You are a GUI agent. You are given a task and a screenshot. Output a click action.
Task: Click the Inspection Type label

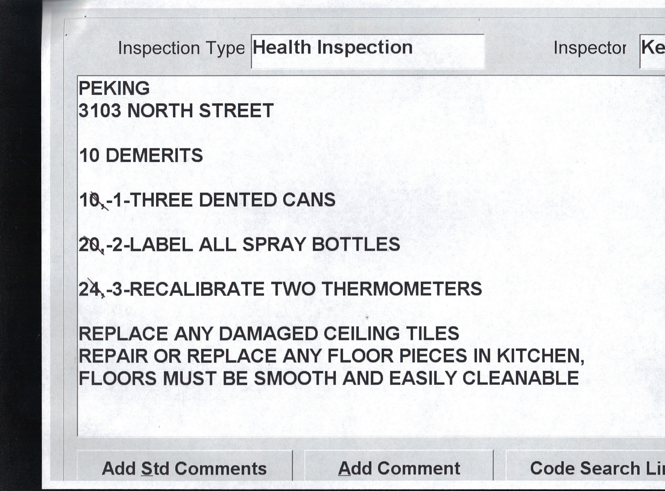click(181, 49)
